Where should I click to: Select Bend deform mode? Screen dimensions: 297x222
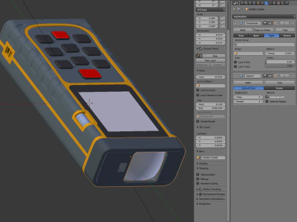point(256,35)
